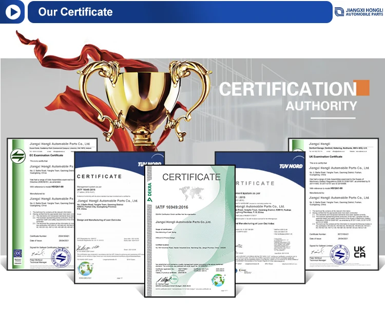The width and height of the screenshot is (385, 317).
Task: Click world map graphic on DEKRA certificate
Action: [191, 193]
